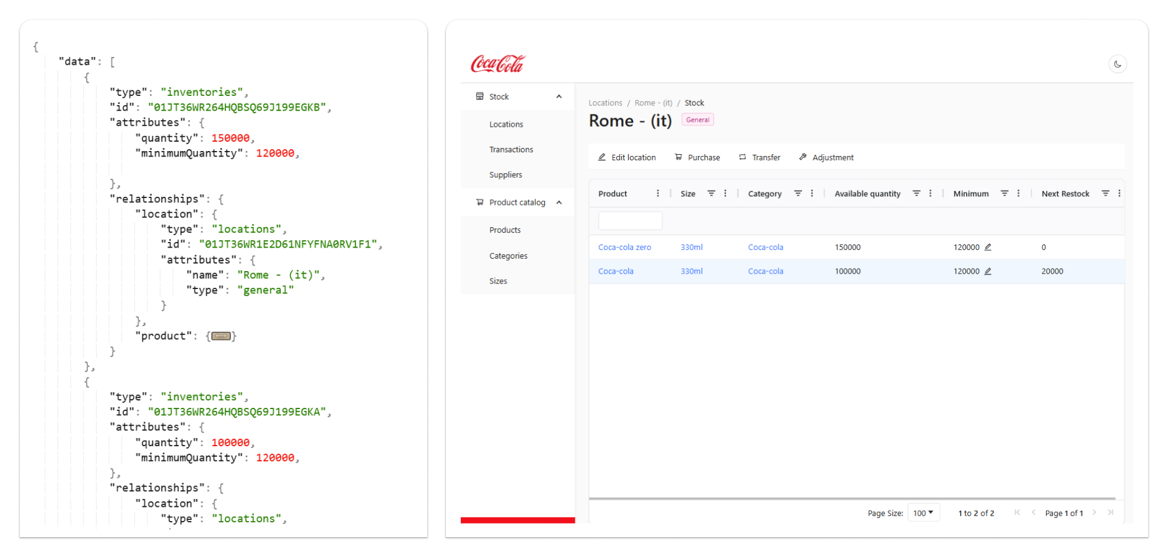The width and height of the screenshot is (1168, 557).
Task: Go to the Locations breadcrumb
Action: [x=605, y=103]
